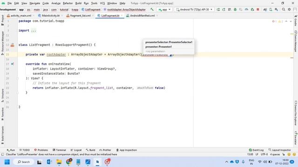This screenshot has width=298, height=167.
Task: Click the class gutter icon on line 13
Action: [13, 45]
